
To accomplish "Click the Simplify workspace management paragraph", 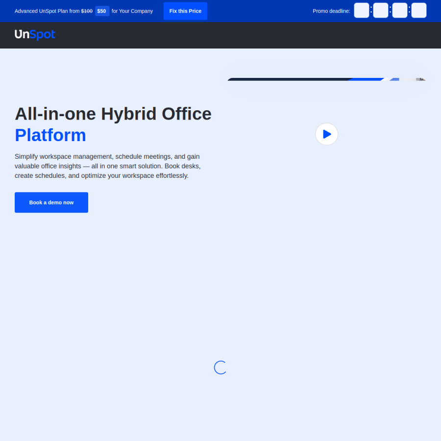I will pyautogui.click(x=108, y=166).
